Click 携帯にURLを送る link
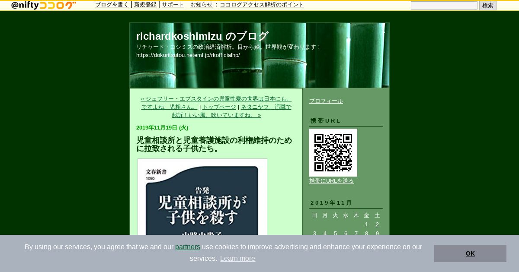Image resolution: width=519 pixels, height=272 pixels. (x=331, y=181)
